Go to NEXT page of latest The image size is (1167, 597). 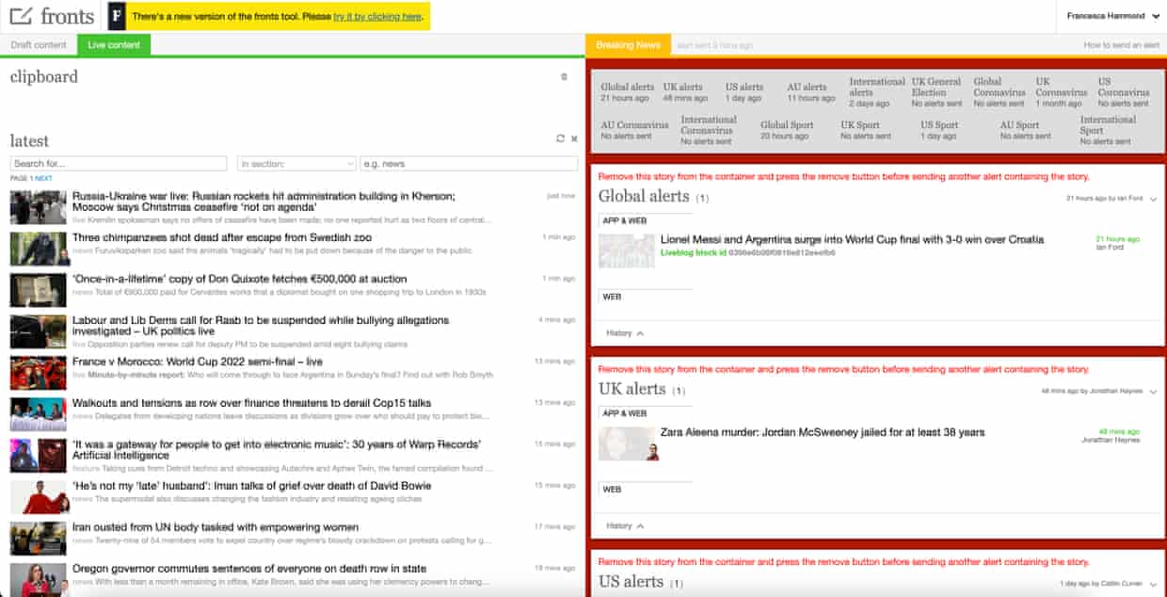(43, 178)
